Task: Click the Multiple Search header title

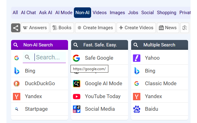Action: click(159, 45)
